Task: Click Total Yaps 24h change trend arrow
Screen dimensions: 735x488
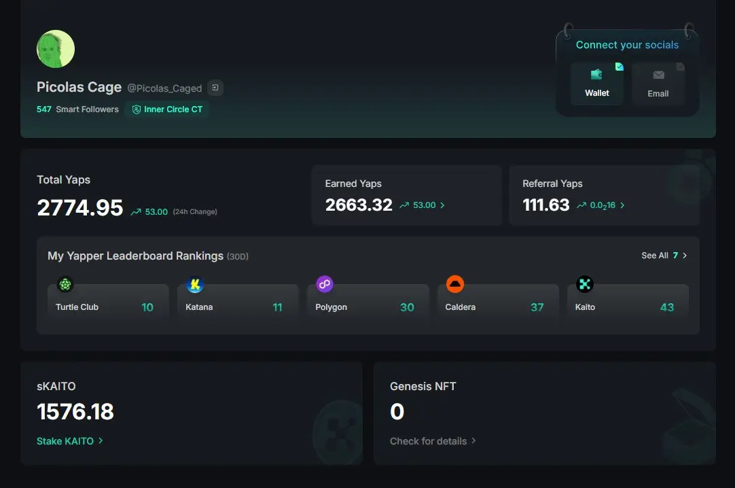Action: point(136,212)
